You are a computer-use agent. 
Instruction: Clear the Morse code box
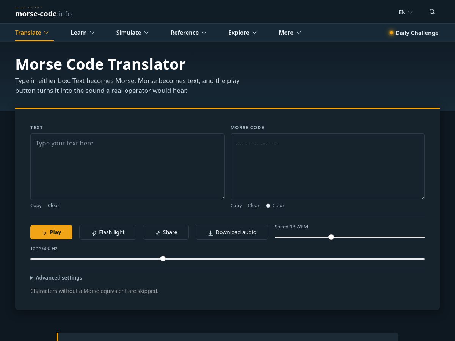point(254,205)
